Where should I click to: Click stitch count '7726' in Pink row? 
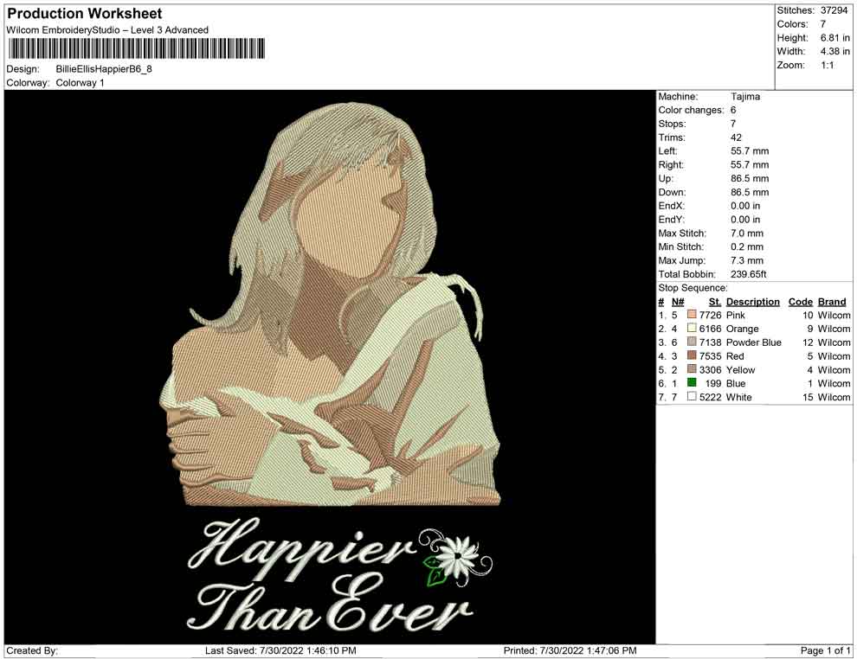tap(711, 315)
